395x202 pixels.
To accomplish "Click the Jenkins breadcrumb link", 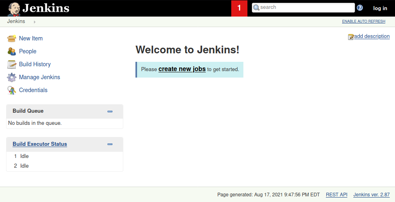I will pyautogui.click(x=16, y=21).
